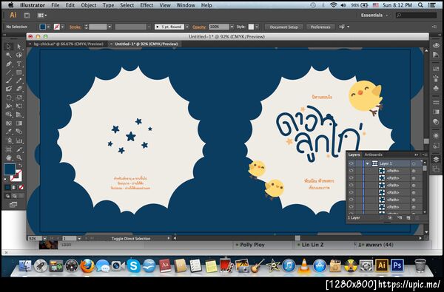Screen dimensions: 444x292
Task: Select the Type tool
Action: coord(18,64)
